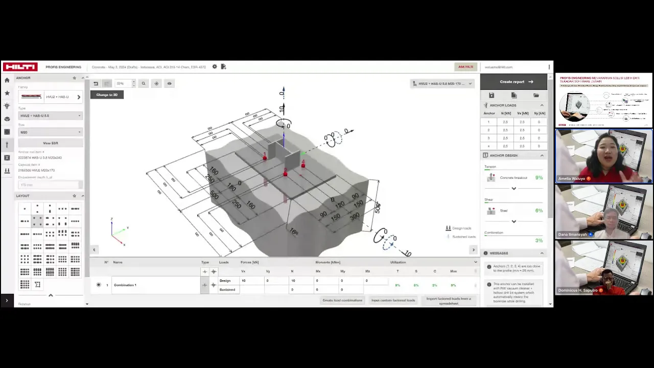
Task: Select the custom layout icon
Action: tap(37, 284)
